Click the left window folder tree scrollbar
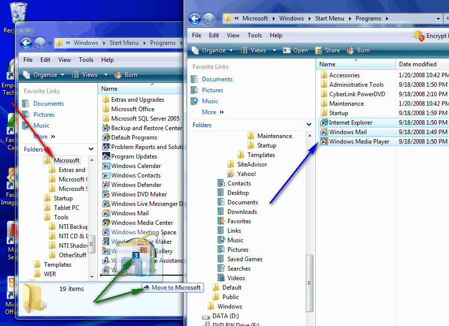The width and height of the screenshot is (449, 326). tap(92, 244)
